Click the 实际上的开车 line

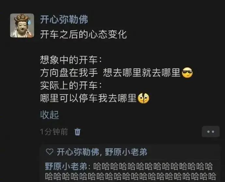click(71, 85)
